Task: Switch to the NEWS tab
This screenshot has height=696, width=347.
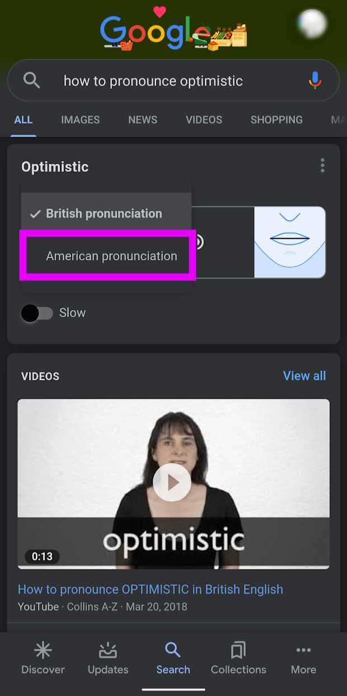Action: pos(143,119)
